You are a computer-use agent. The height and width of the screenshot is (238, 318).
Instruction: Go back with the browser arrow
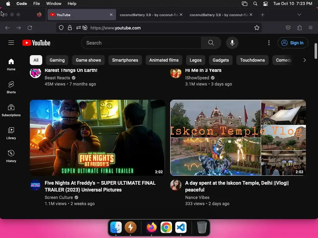click(x=7, y=28)
